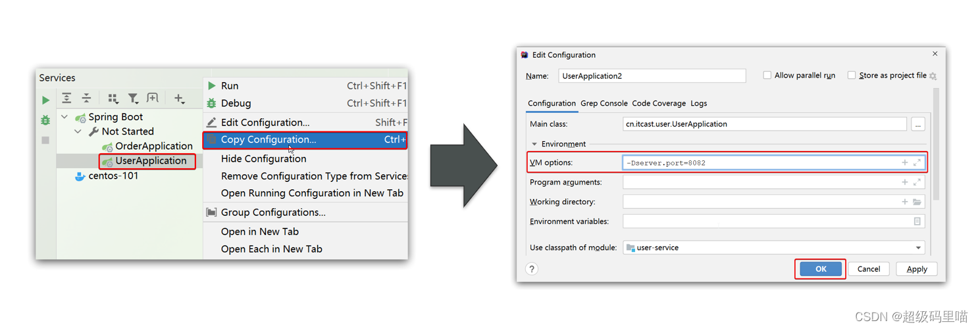
Task: Expand the VM options field editor icon
Action: click(917, 163)
